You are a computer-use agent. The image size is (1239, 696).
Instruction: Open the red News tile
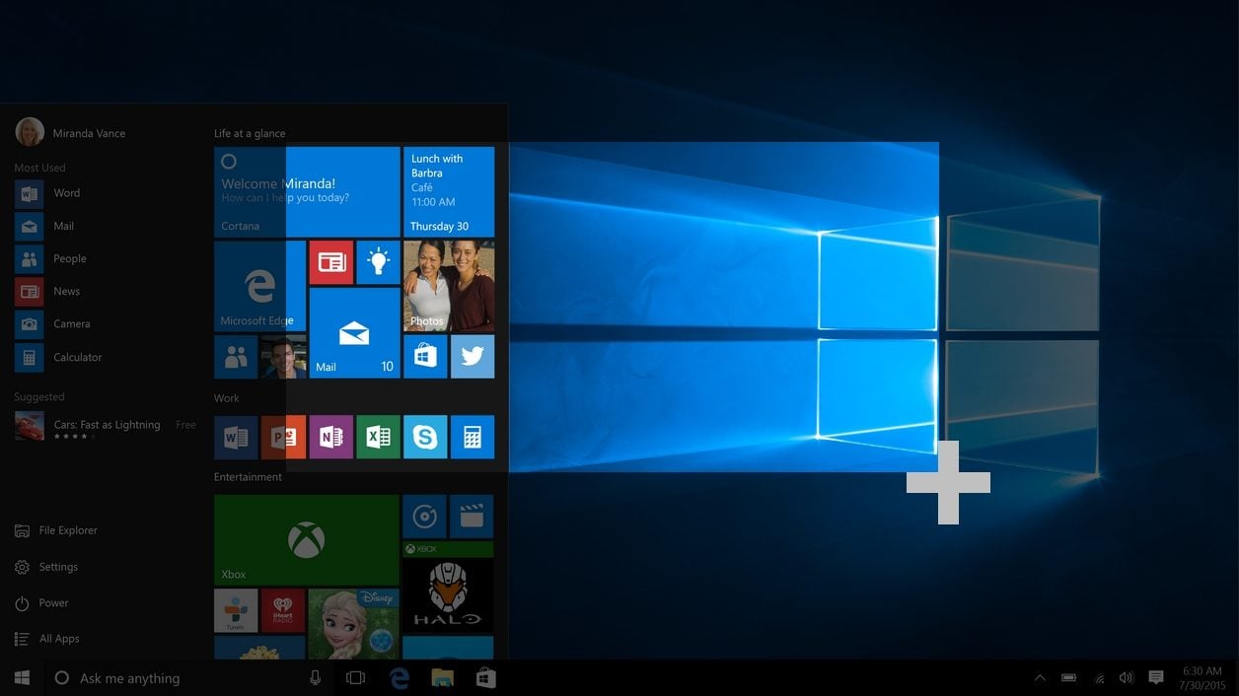click(331, 262)
